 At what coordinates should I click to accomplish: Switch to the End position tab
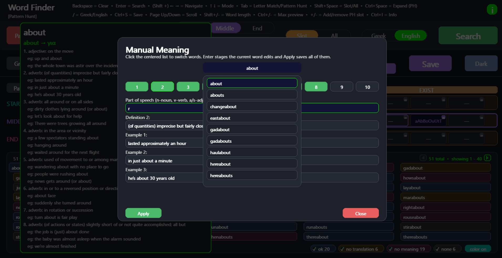tap(257, 28)
